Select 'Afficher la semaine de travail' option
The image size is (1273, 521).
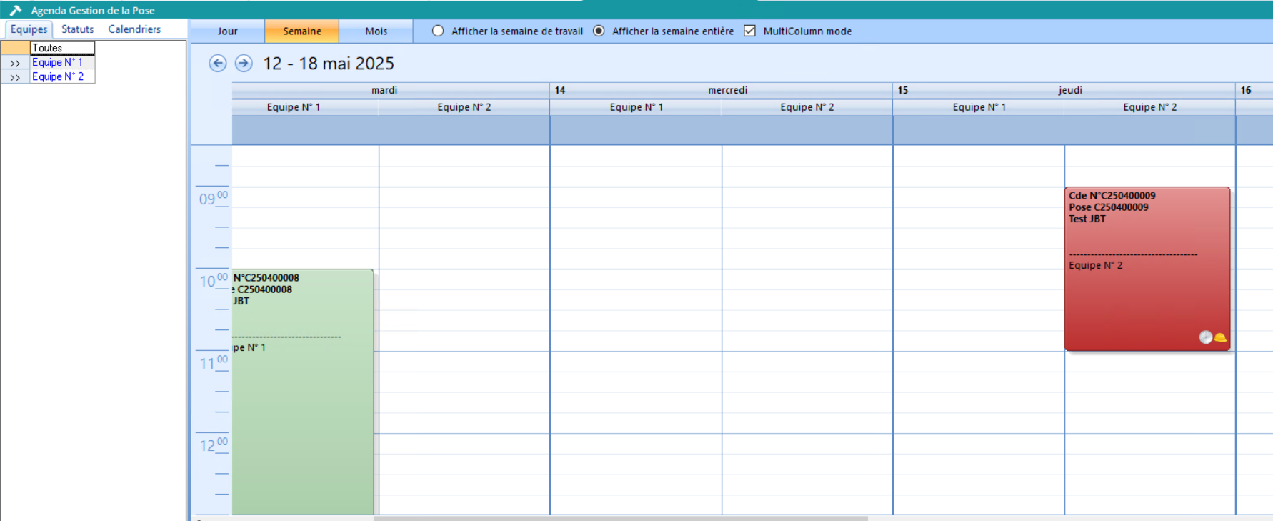438,31
